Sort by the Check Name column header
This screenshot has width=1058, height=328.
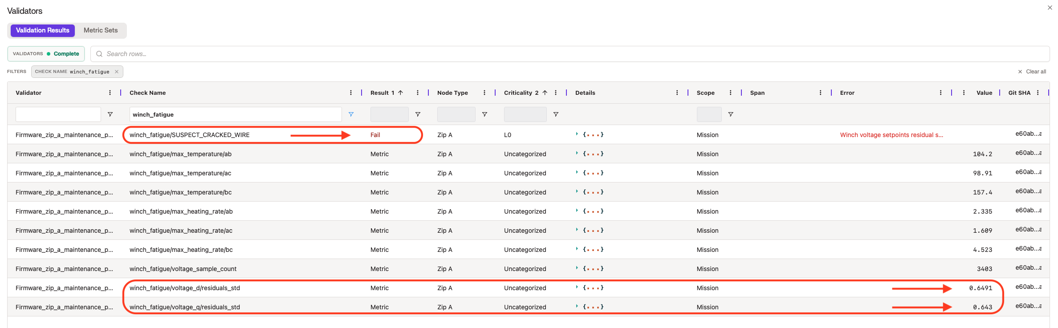pyautogui.click(x=147, y=93)
